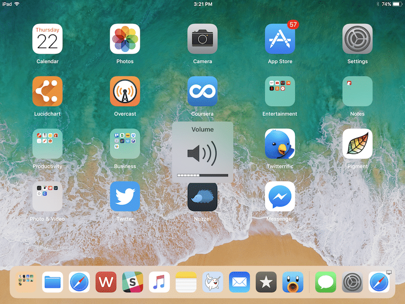Viewport: 405px width, 304px height.
Task: Tap the volume level bar in overlay
Action: [202, 175]
